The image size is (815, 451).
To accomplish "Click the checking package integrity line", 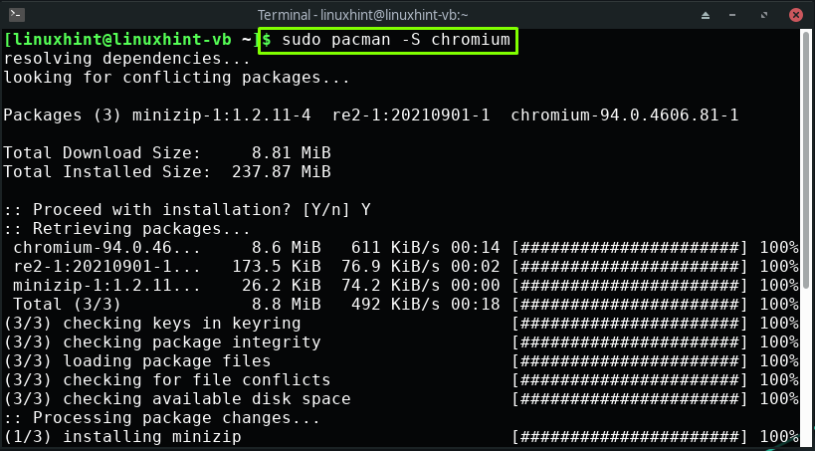I will point(162,342).
